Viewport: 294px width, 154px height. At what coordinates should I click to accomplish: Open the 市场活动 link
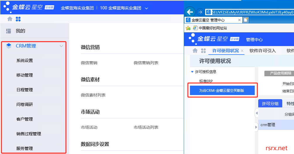pyautogui.click(x=89, y=127)
